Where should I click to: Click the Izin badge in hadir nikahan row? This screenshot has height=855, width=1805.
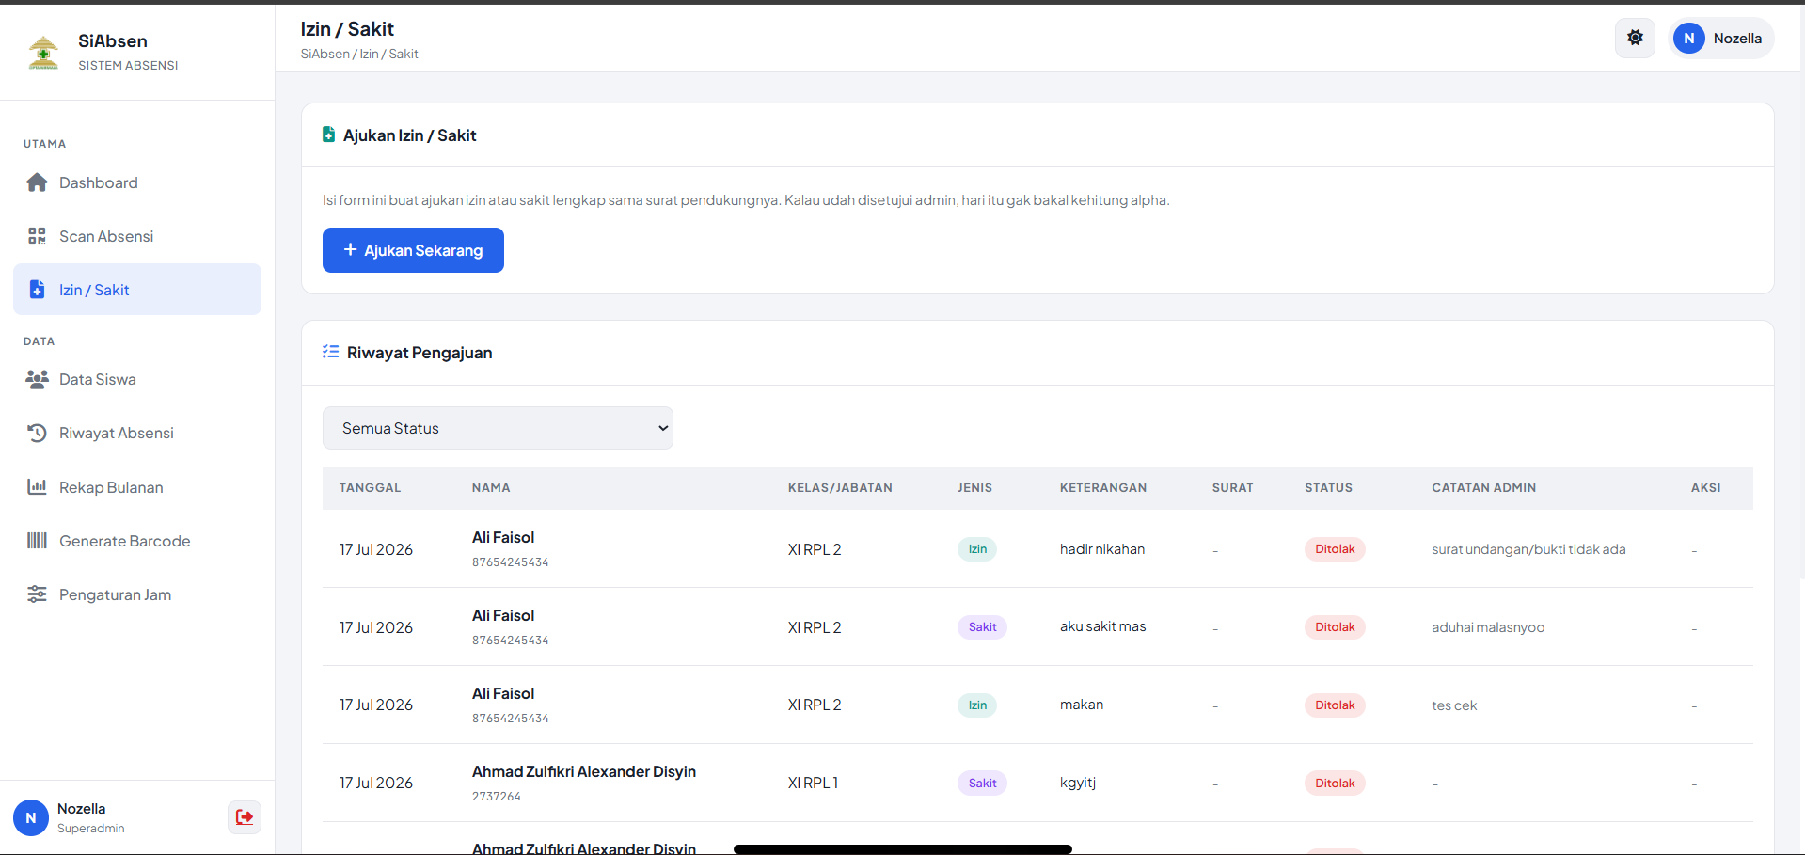[977, 549]
